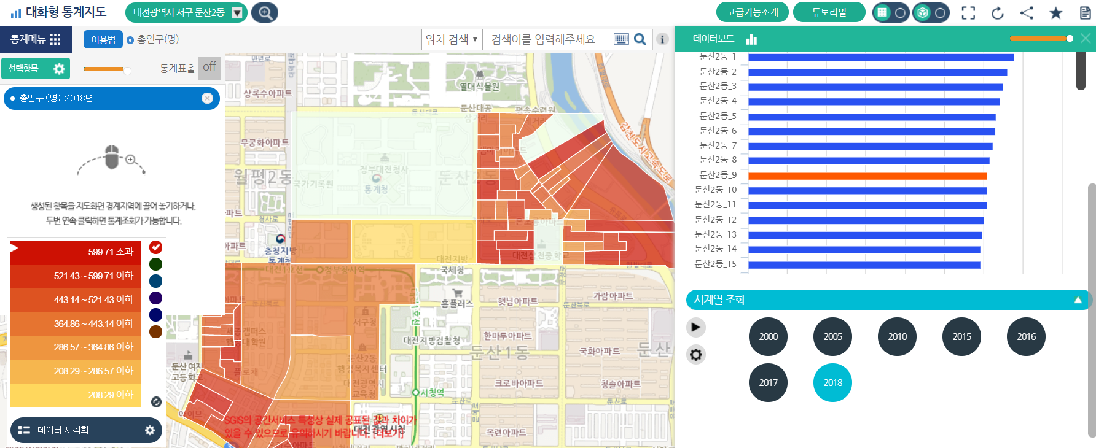Image resolution: width=1096 pixels, height=448 pixels.
Task: Pick the dark green legend color swatch
Action: (x=156, y=264)
